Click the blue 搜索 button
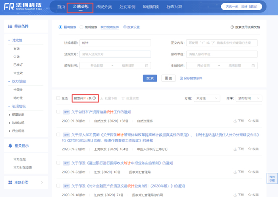Viewport: 278px width, 197px height. pyautogui.click(x=150, y=78)
